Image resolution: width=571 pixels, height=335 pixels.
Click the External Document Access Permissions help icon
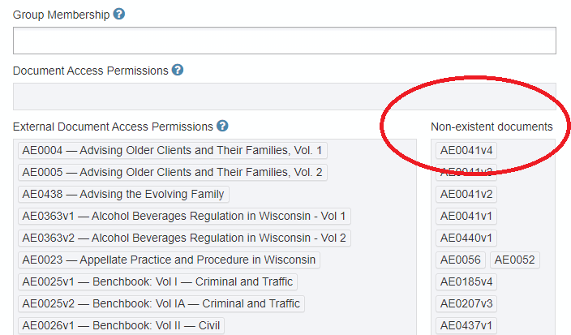(x=222, y=126)
